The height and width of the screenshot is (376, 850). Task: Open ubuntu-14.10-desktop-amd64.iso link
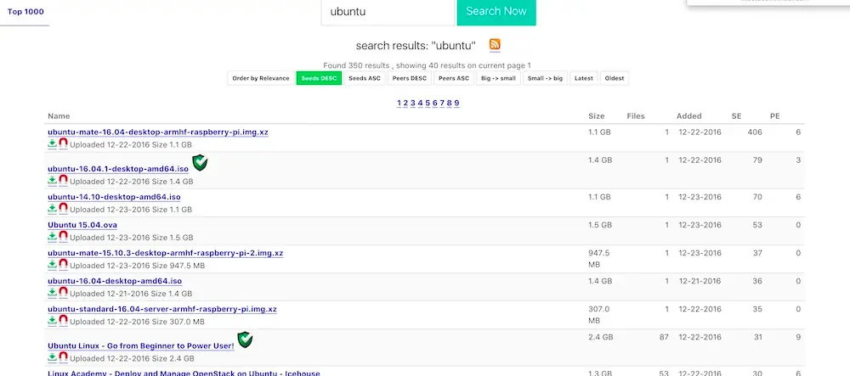point(114,197)
